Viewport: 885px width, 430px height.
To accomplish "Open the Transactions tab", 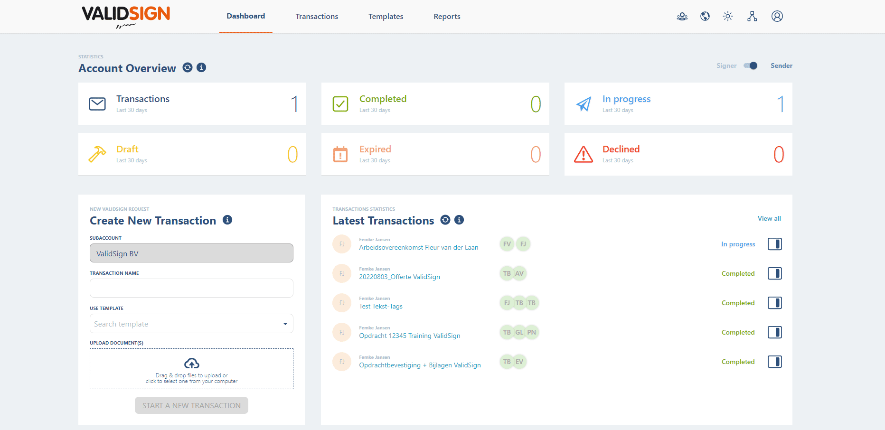I will coord(317,17).
